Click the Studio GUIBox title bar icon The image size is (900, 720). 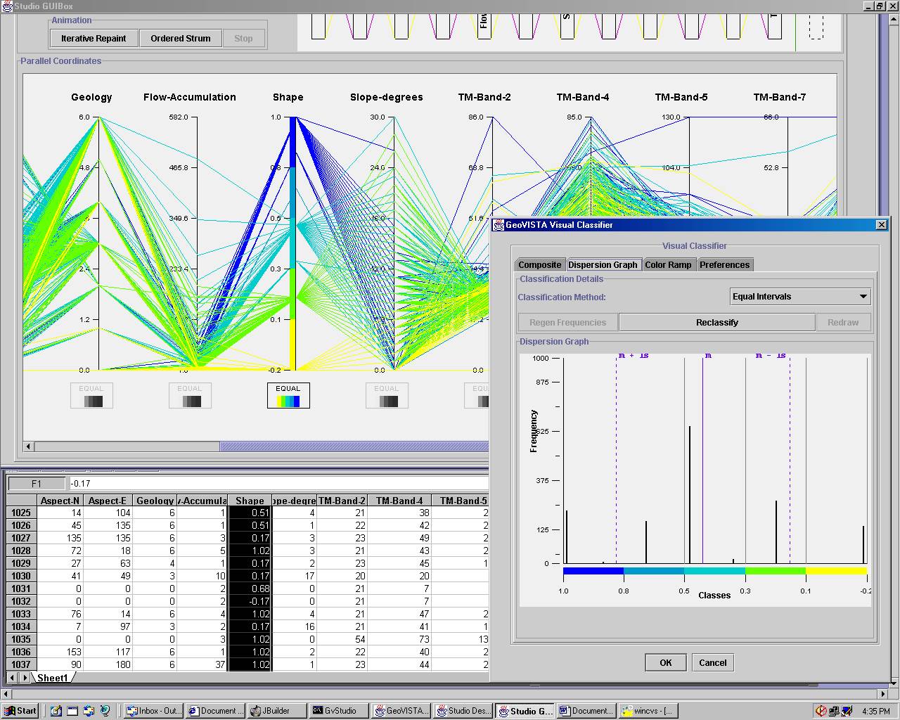[6, 6]
